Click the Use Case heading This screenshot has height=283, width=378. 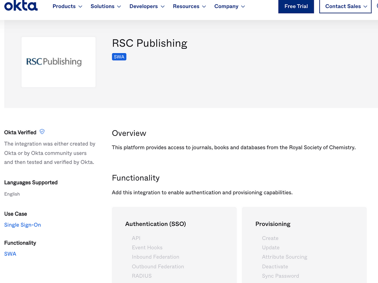(x=16, y=214)
